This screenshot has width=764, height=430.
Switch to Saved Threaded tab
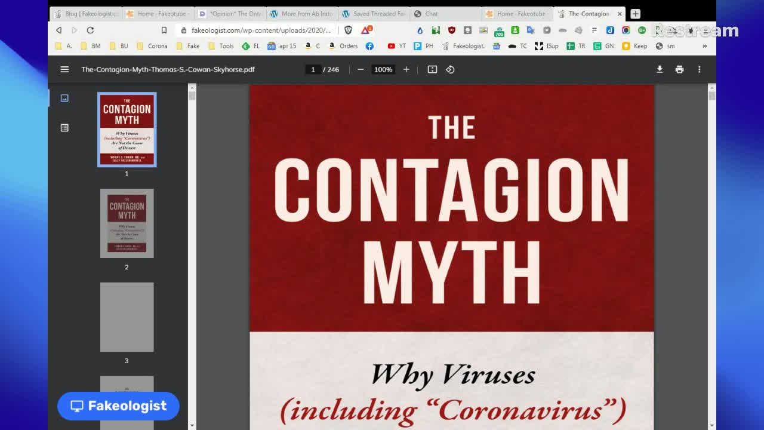coord(374,14)
